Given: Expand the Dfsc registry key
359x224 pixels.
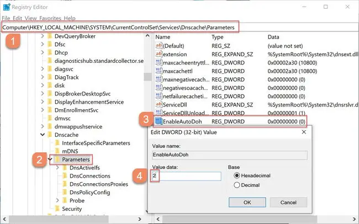Looking at the screenshot, I should [43, 44].
